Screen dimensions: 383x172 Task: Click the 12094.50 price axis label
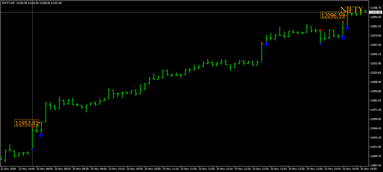pos(376,17)
